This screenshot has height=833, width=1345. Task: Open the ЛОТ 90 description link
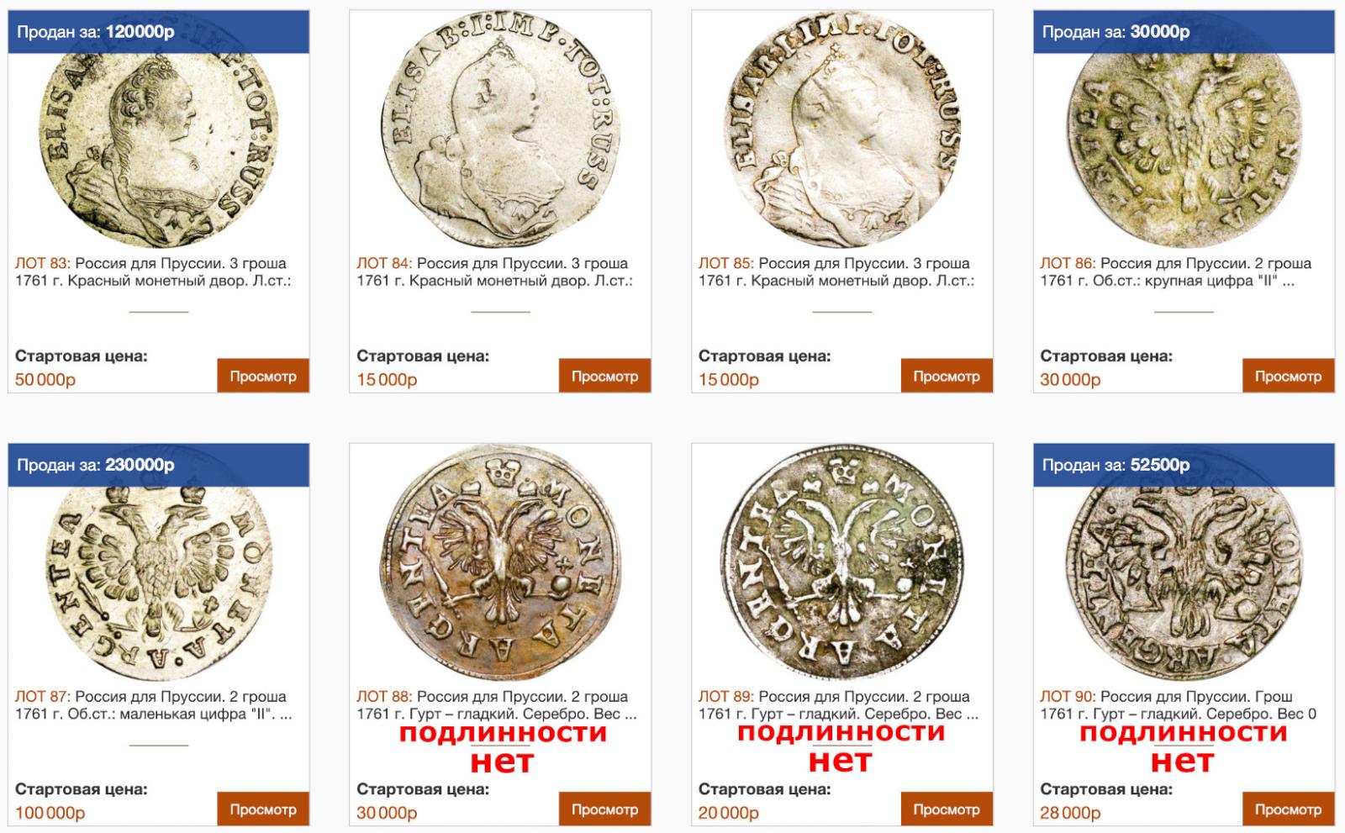[x=1178, y=705]
